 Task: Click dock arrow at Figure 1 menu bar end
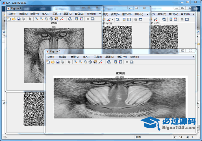point(100,14)
